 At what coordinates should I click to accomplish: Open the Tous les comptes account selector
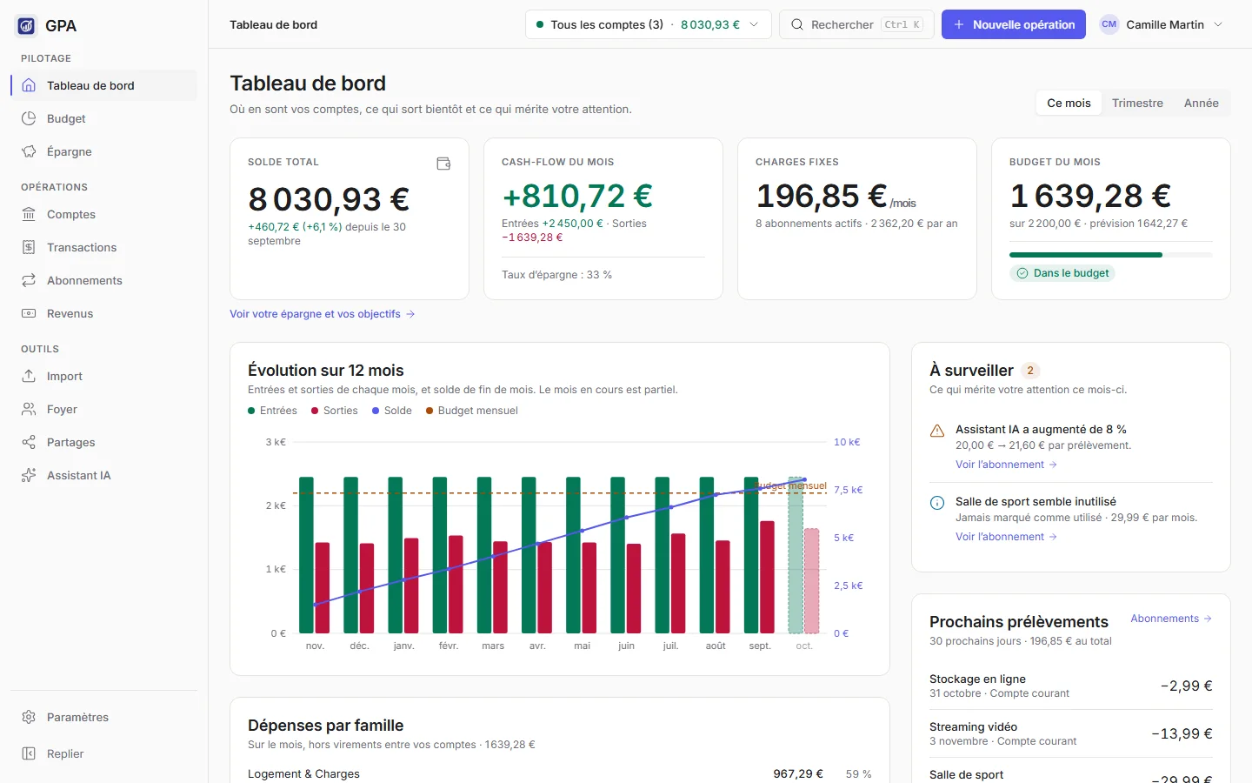click(648, 24)
